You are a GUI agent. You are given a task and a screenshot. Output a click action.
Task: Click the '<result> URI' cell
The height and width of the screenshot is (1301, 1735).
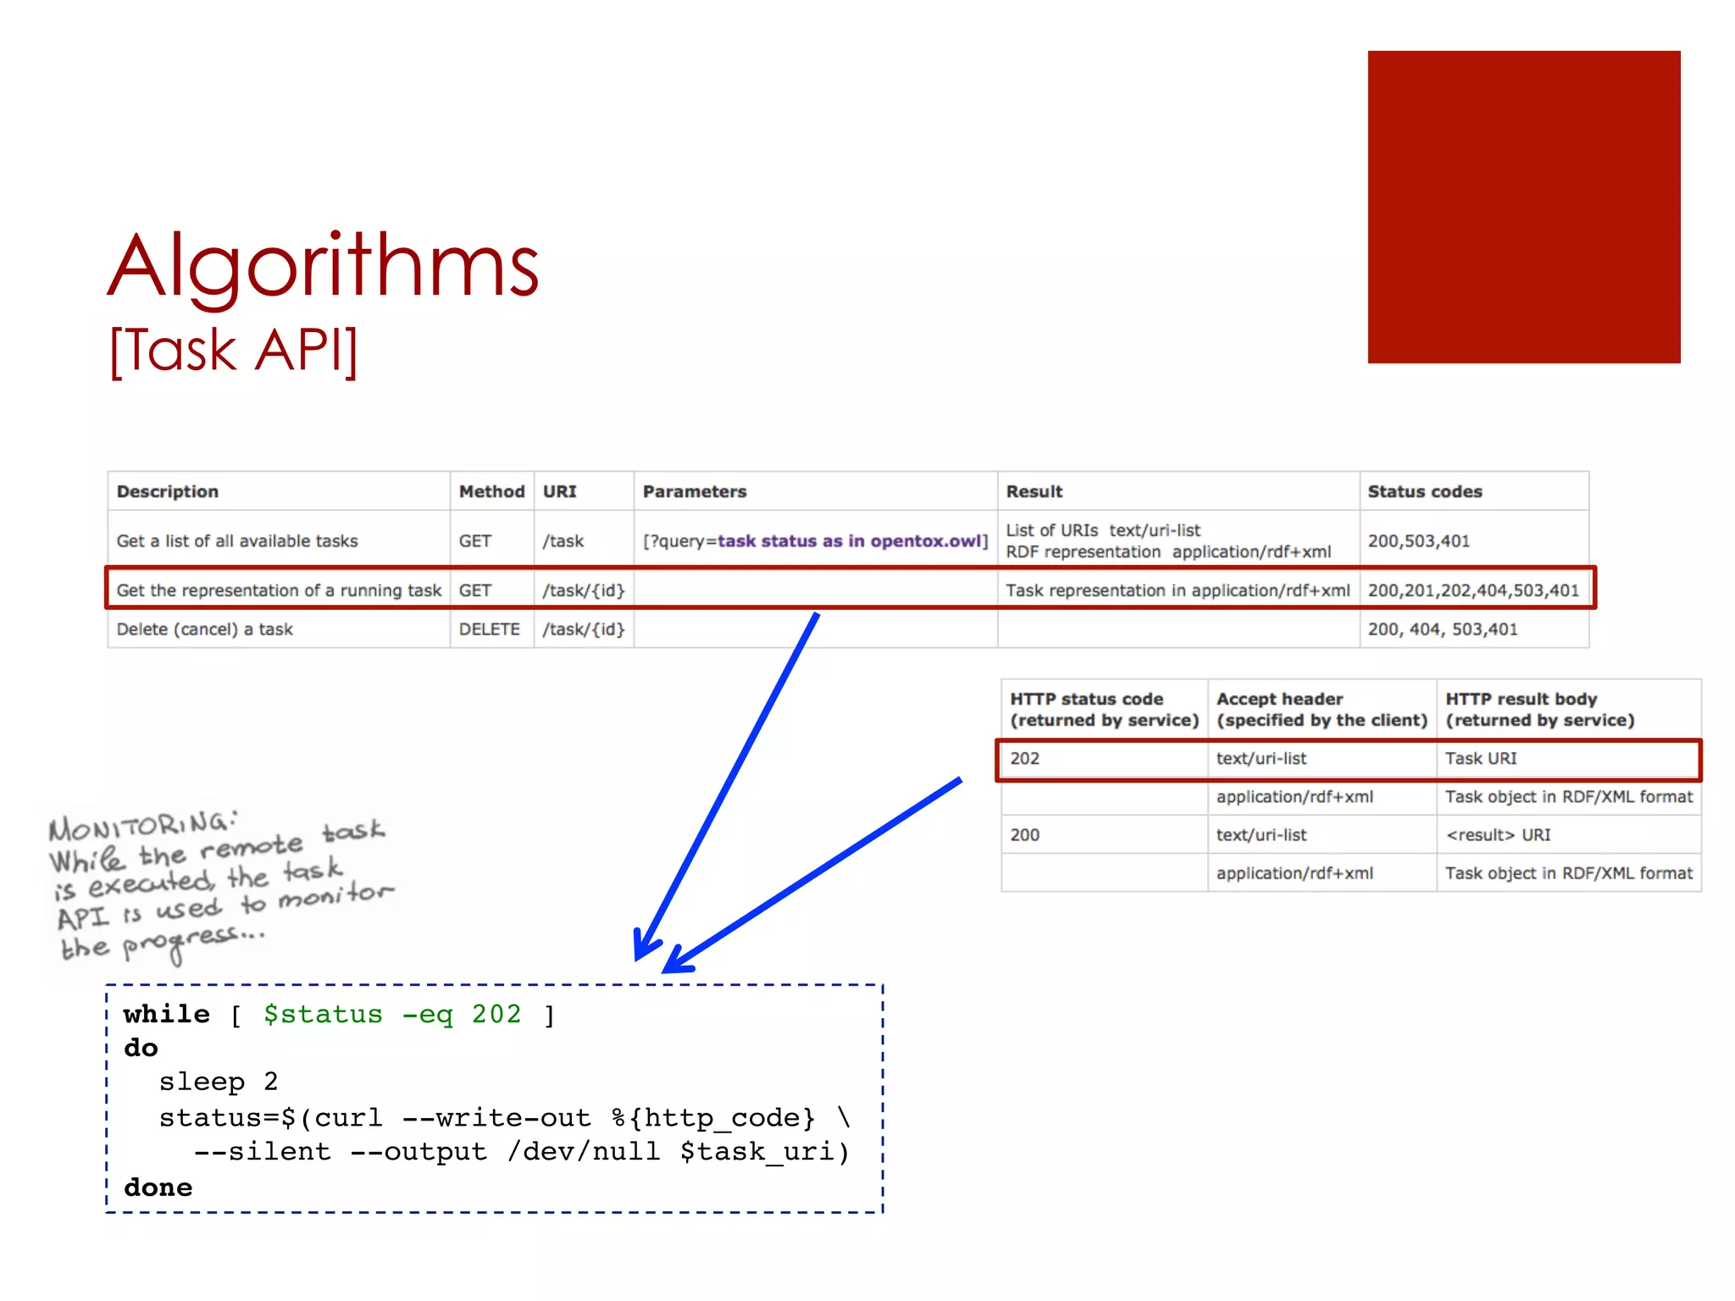(1497, 835)
